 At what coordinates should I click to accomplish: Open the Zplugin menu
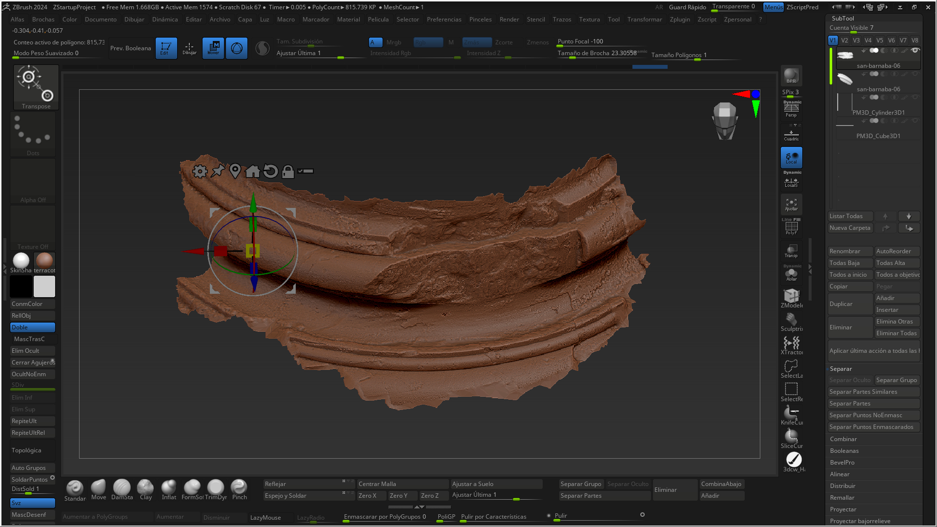tap(680, 20)
